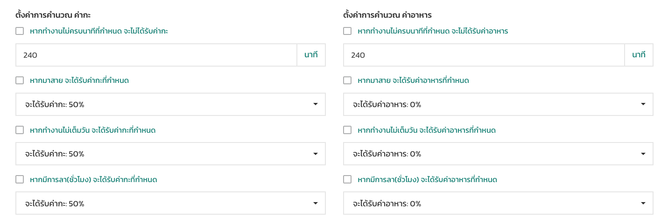Tick the shift pay late-arrival checkbox
The height and width of the screenshot is (224, 668).
[20, 81]
